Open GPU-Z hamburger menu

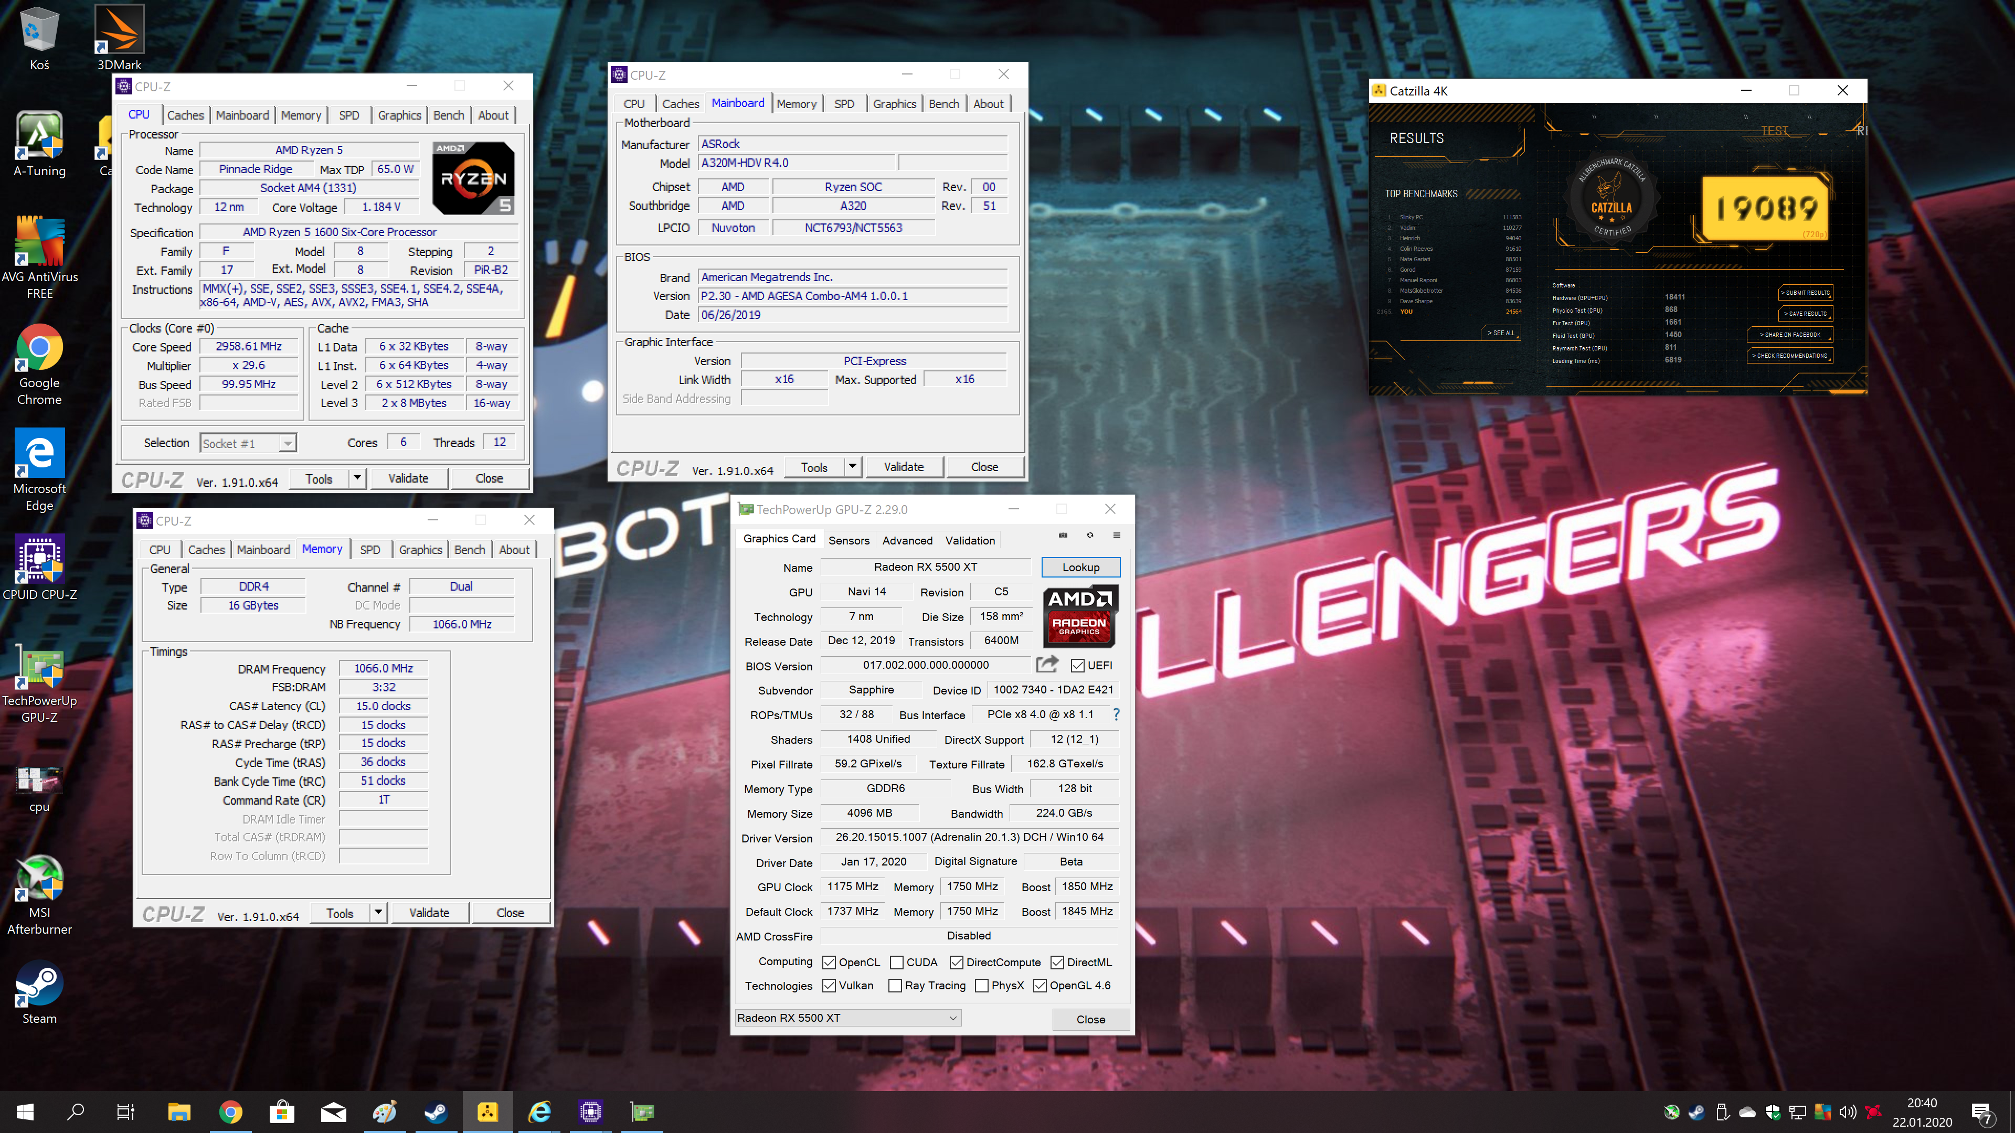click(x=1116, y=536)
